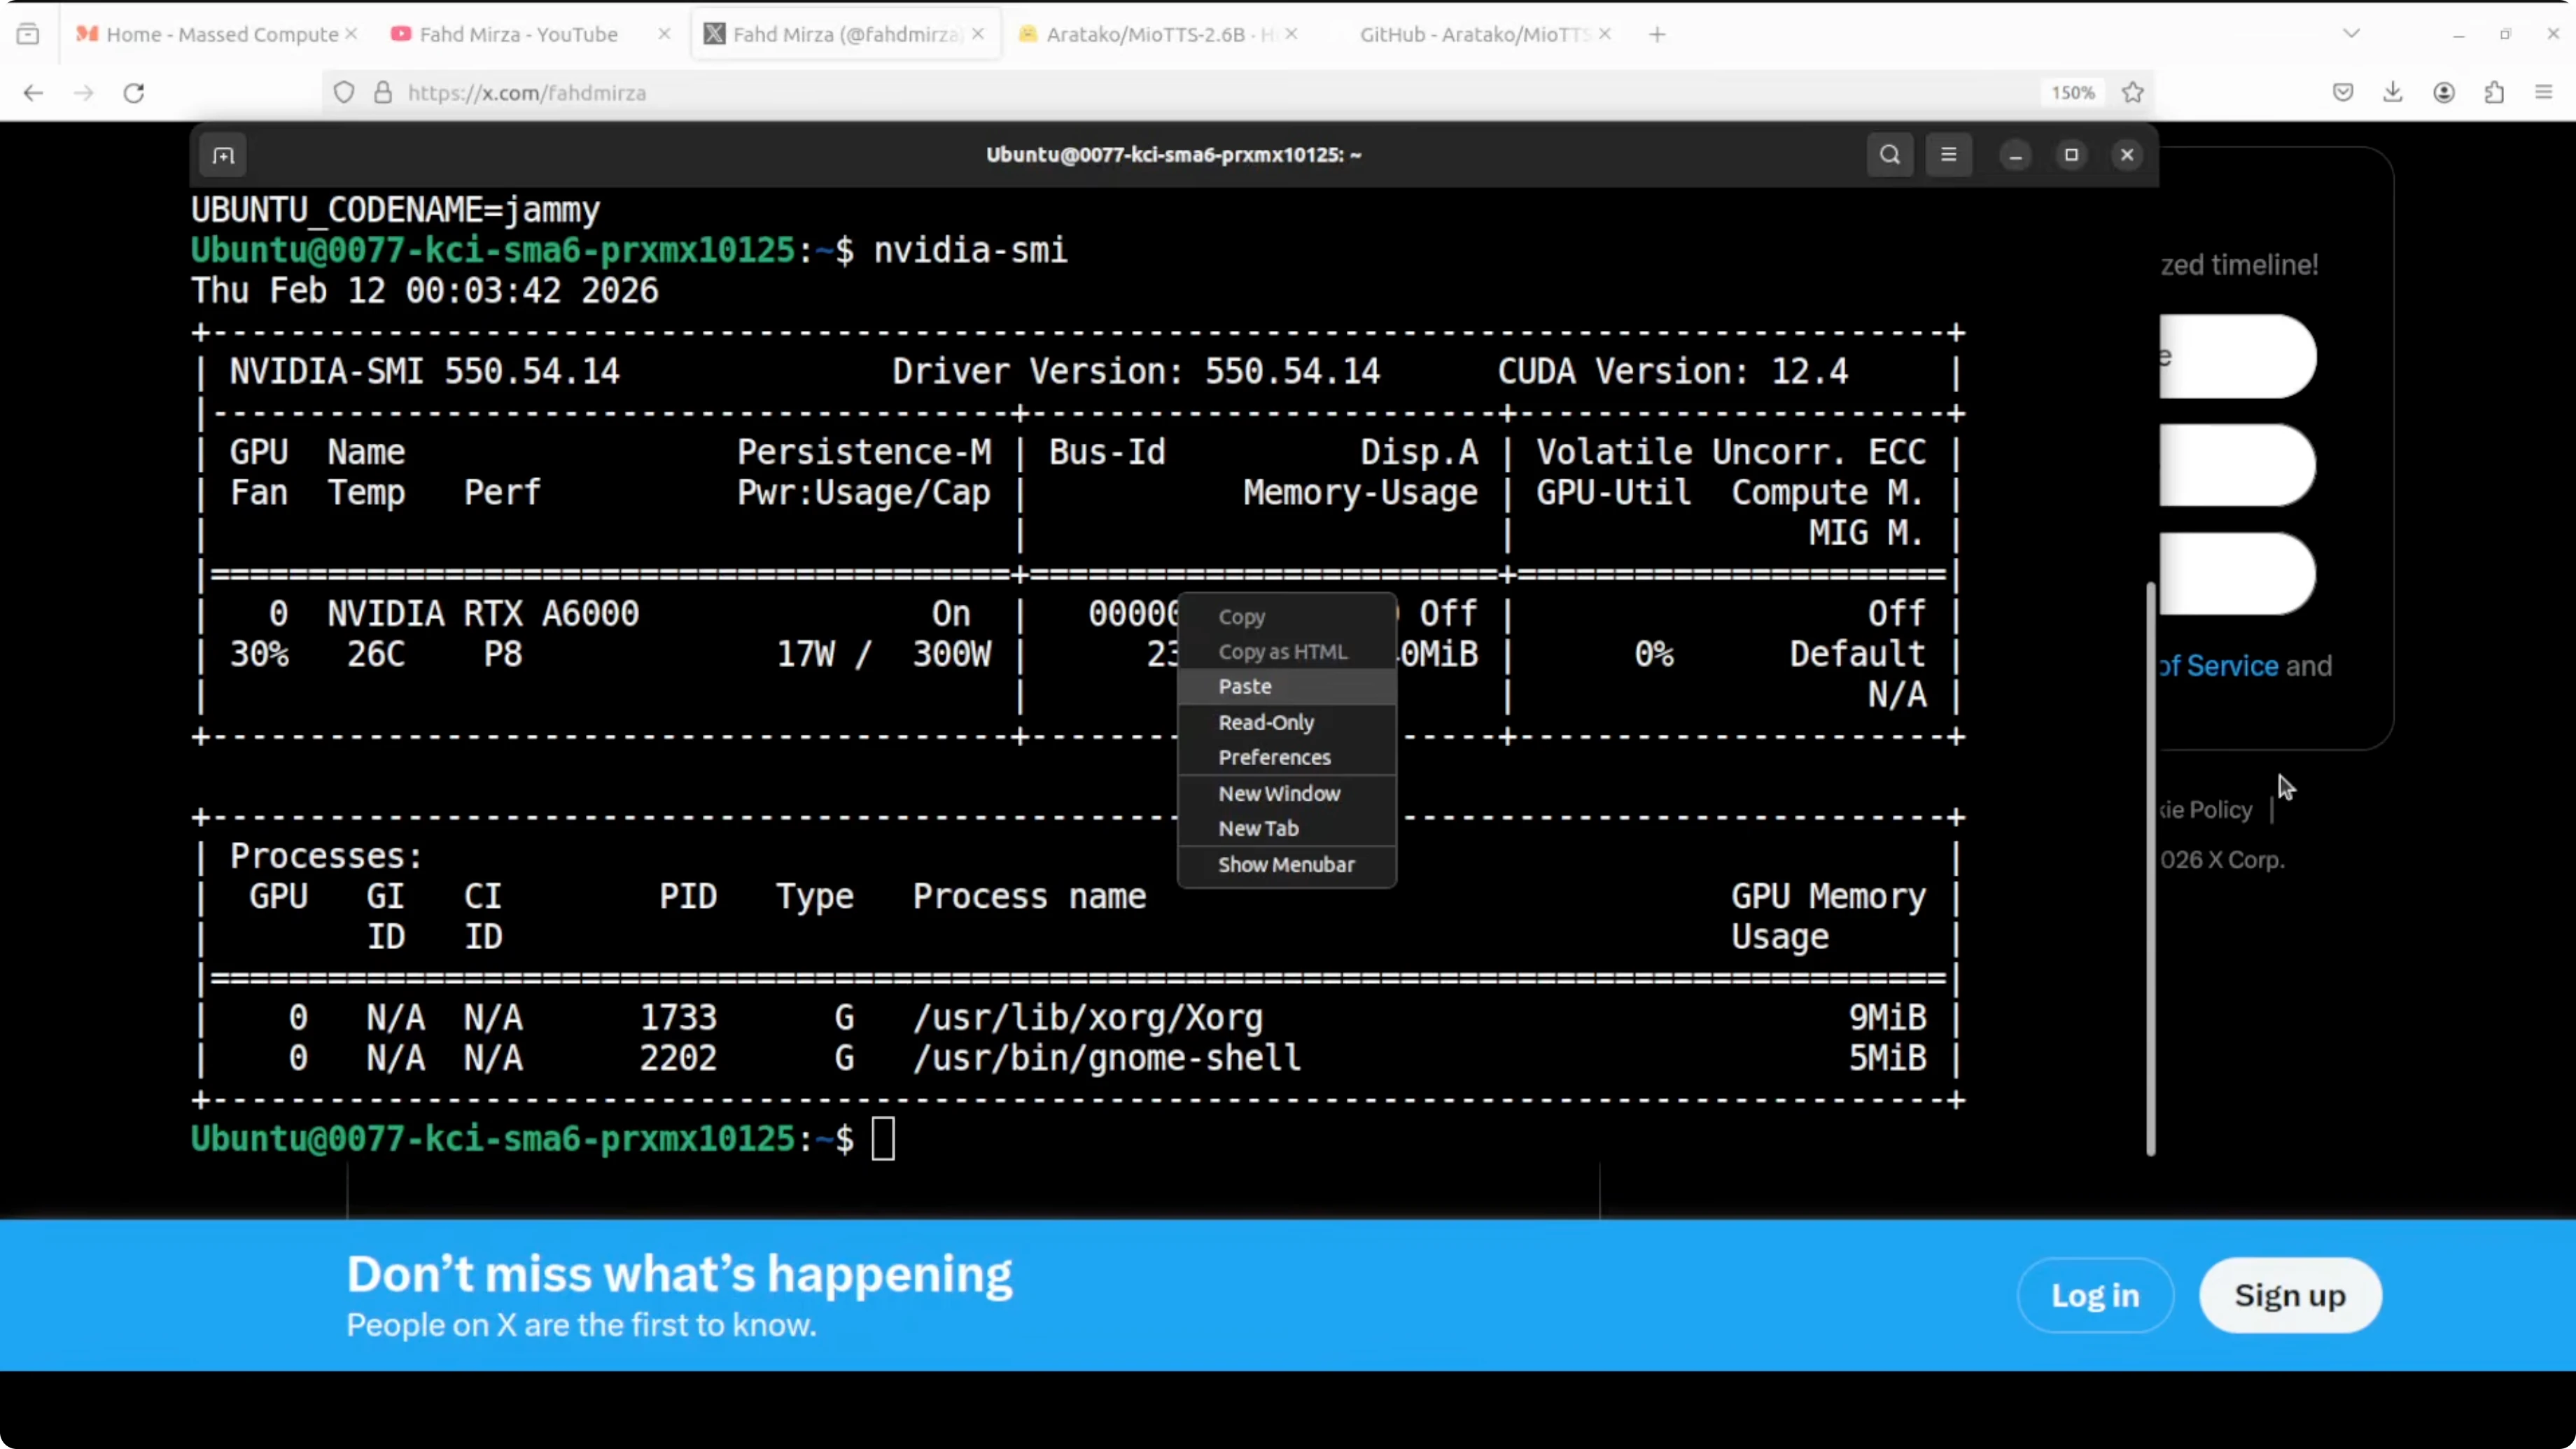Image resolution: width=2576 pixels, height=1449 pixels.
Task: Select Paste from the context menu
Action: tap(1244, 686)
